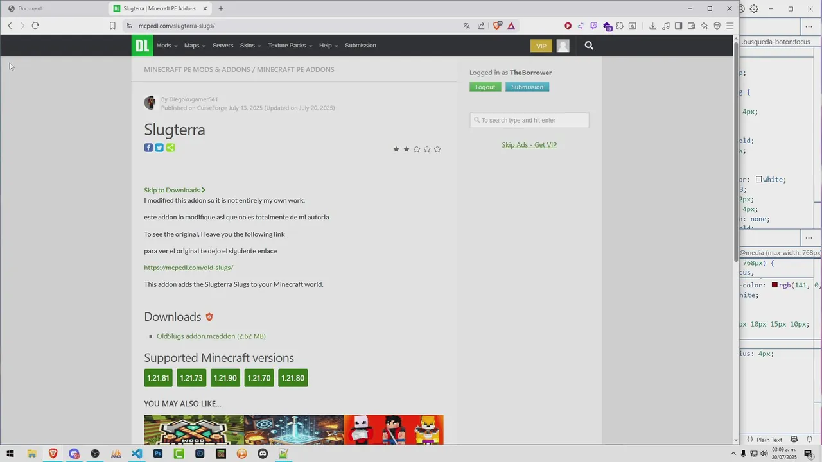822x462 pixels.
Task: Click the blue Submission button in sidebar
Action: (527, 87)
